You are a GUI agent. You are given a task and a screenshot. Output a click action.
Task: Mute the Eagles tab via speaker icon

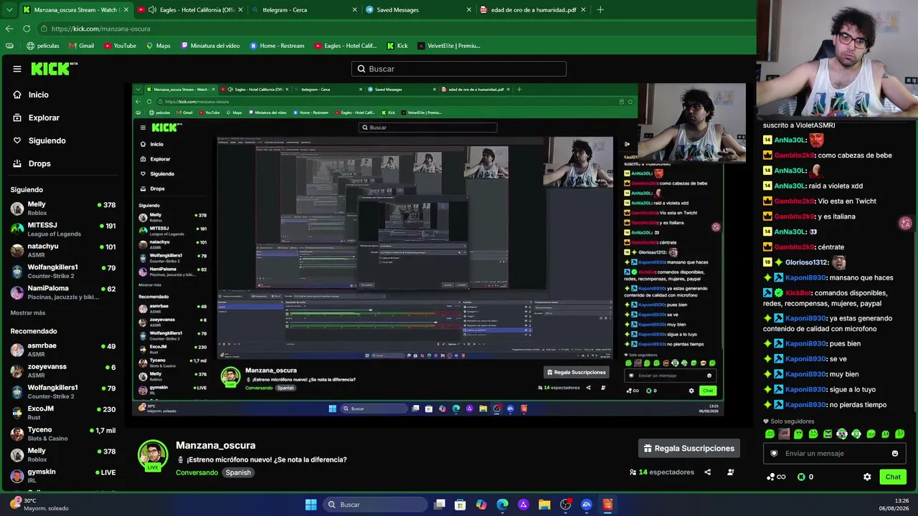[153, 10]
